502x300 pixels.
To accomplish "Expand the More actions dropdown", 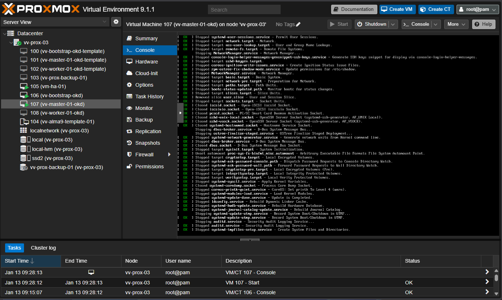I will (456, 24).
